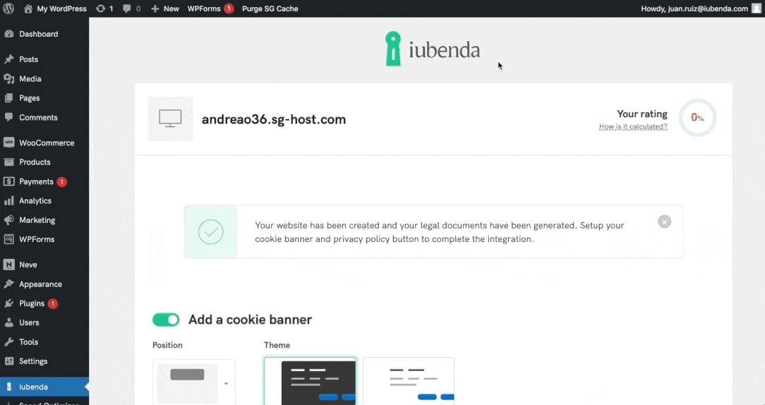Click the 0% rating progress circle
765x405 pixels.
[x=697, y=118]
